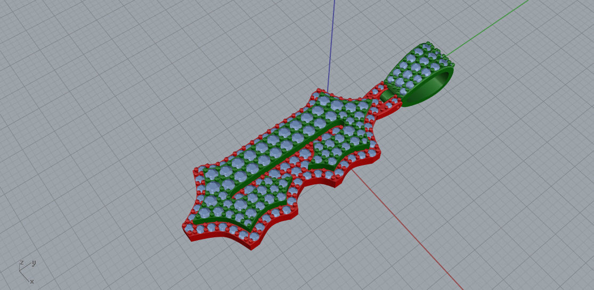Click the world axes icon

27,272
